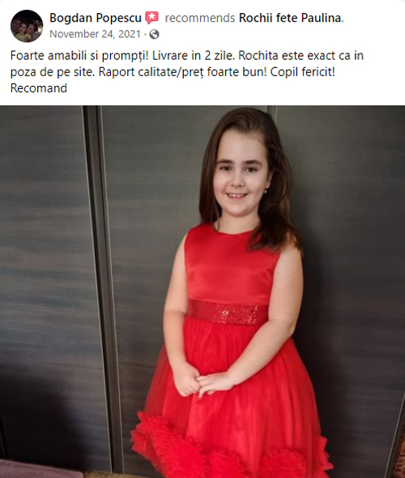Image resolution: width=405 pixels, height=478 pixels.
Task: Click the word Recomand in the review
Action: 39,88
